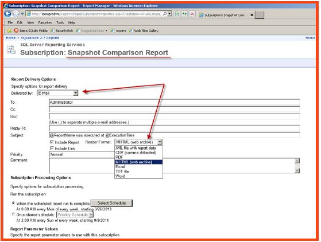This screenshot has height=242, width=321.
Task: Click into the Cc email field
Action: [x=174, y=109]
